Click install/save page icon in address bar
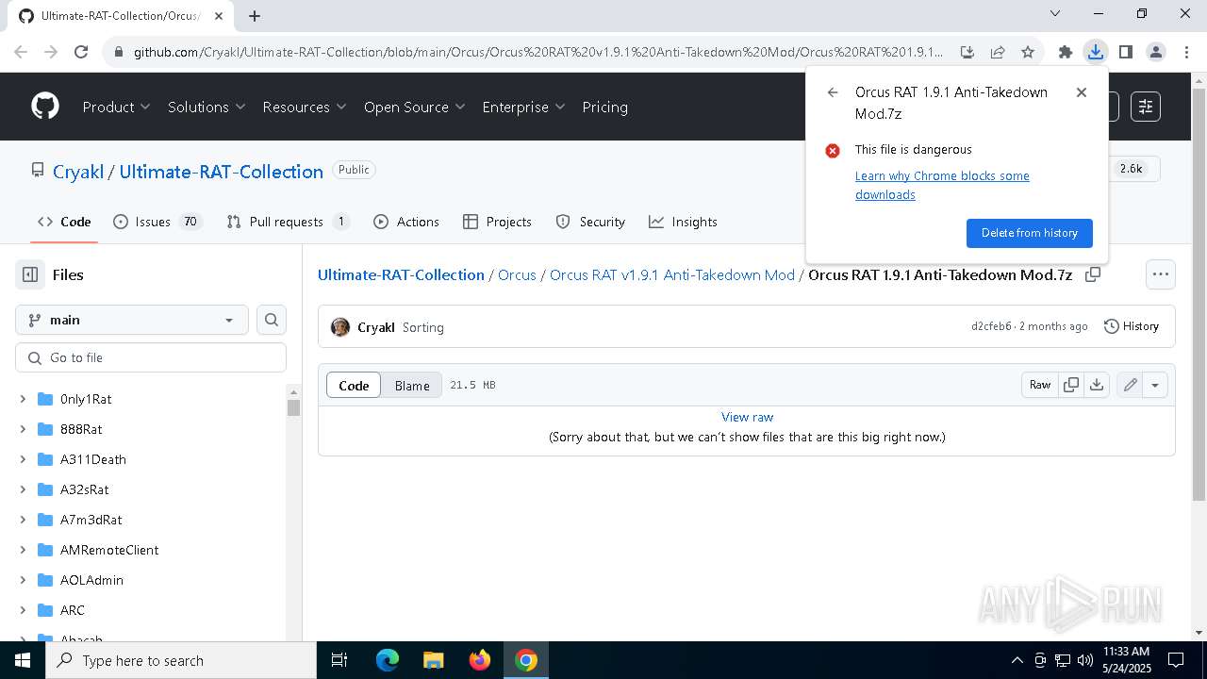This screenshot has width=1207, height=679. coord(967,52)
